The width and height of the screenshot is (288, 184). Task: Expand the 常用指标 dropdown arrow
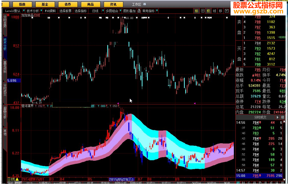tap(157, 11)
